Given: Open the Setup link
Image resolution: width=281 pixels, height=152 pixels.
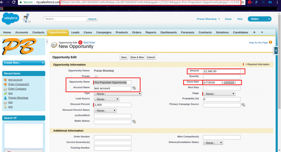Looking at the screenshot, I should pyautogui.click(x=228, y=19).
